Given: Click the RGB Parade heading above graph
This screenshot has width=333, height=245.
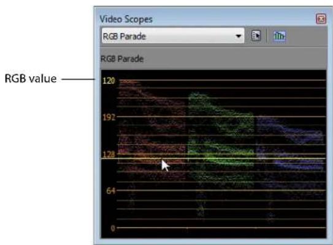Looking at the screenshot, I should [x=122, y=59].
